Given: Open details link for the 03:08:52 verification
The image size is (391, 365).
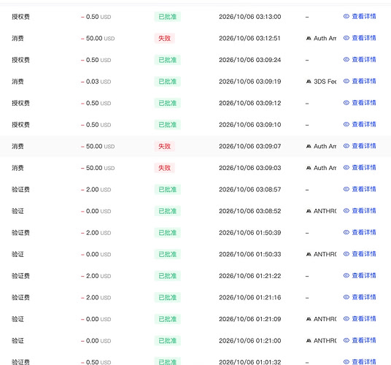Looking at the screenshot, I should 360,210.
